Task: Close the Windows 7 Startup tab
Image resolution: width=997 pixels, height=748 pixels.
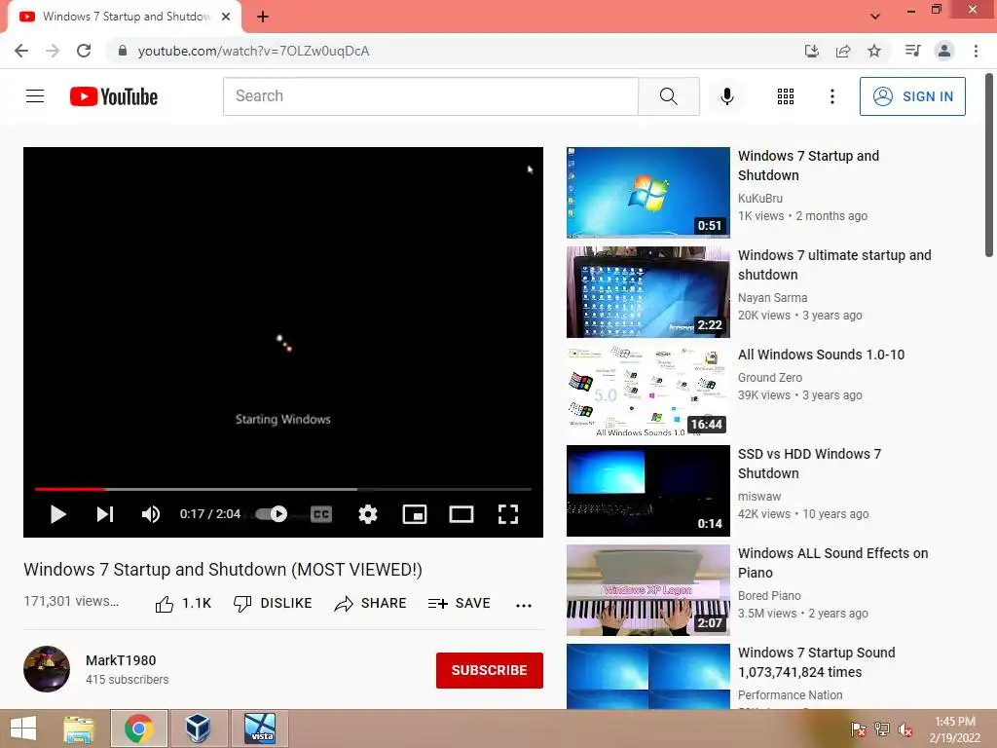Action: coord(226,17)
